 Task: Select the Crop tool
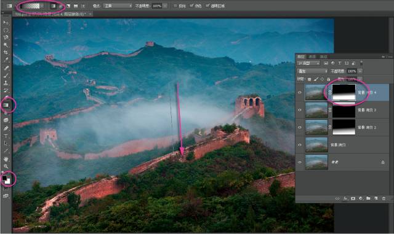click(6, 52)
